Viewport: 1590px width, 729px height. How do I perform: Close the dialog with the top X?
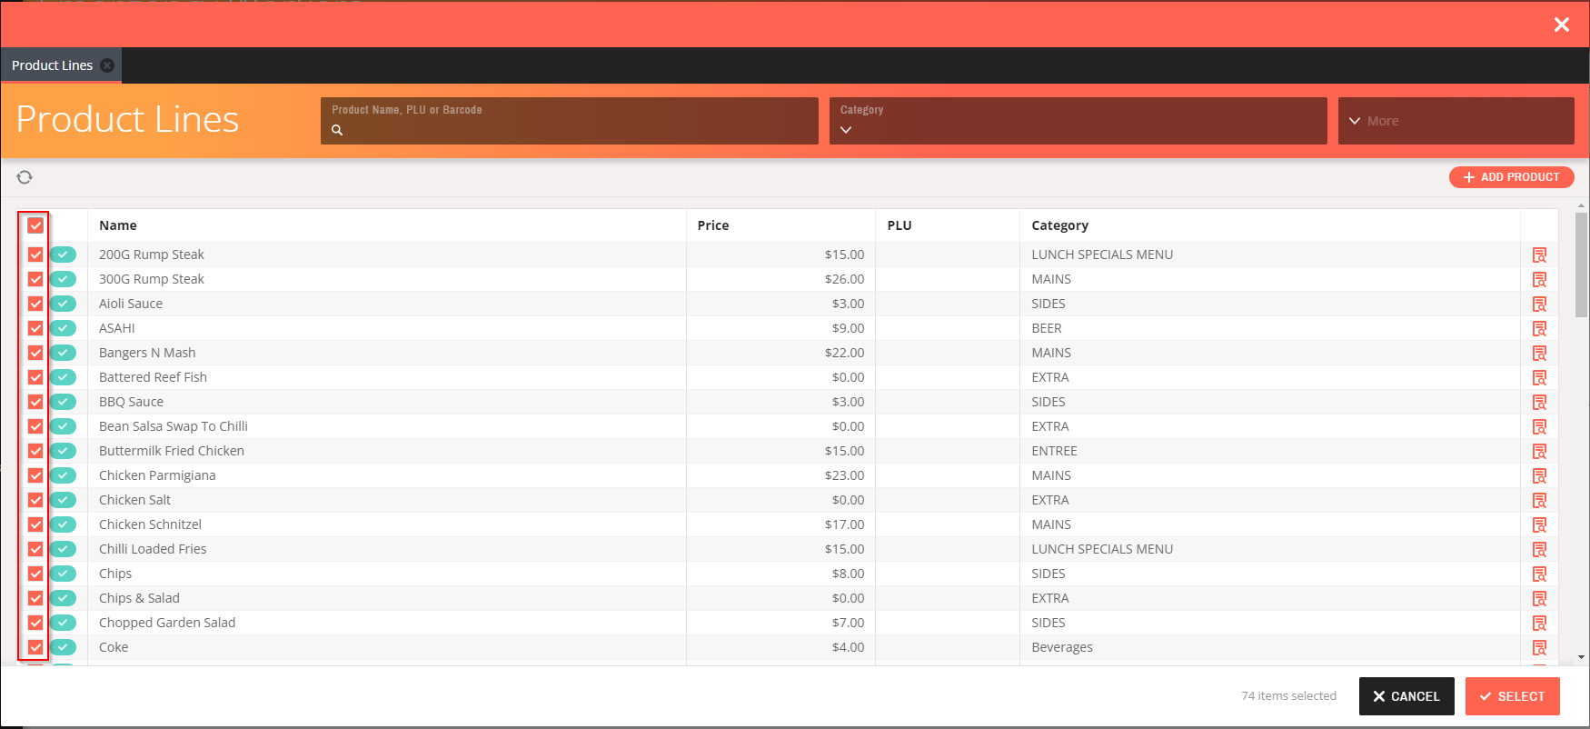[x=1562, y=25]
